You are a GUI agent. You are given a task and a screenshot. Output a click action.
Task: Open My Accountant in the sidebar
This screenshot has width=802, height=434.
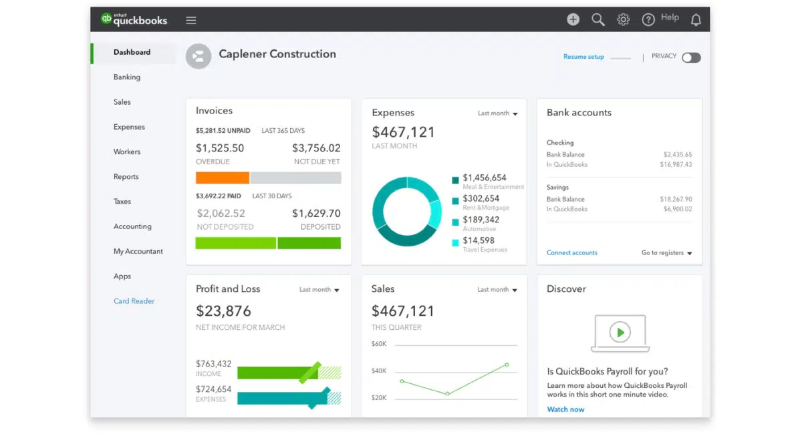click(138, 251)
